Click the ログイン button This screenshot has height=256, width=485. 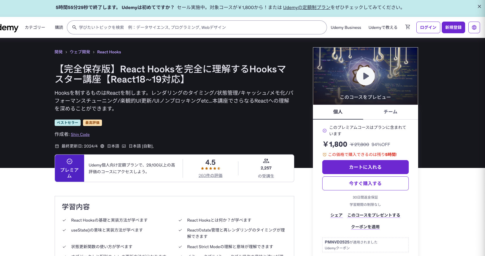tap(428, 27)
